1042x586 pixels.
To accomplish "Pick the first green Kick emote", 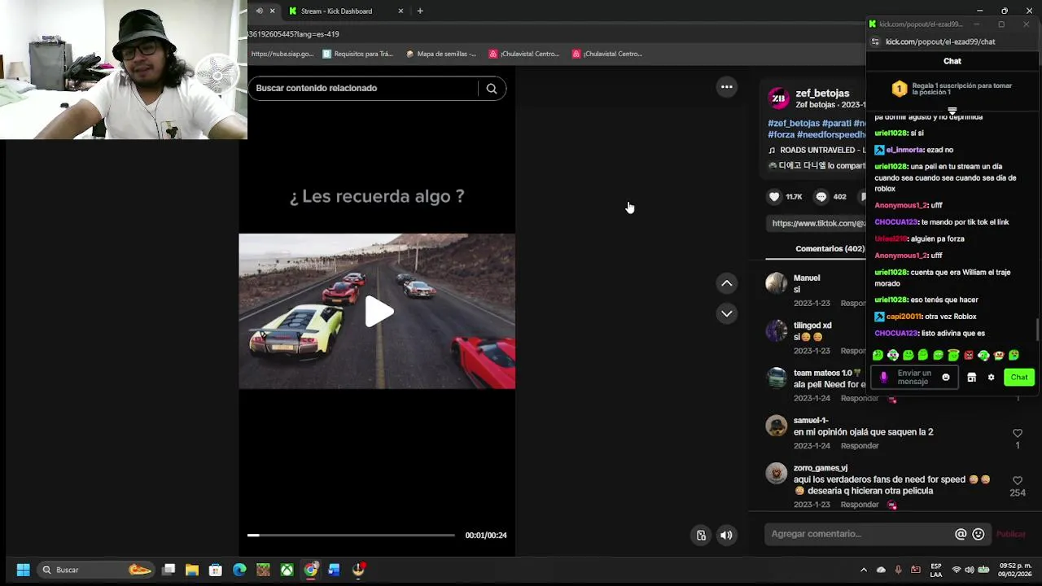I will tap(878, 356).
